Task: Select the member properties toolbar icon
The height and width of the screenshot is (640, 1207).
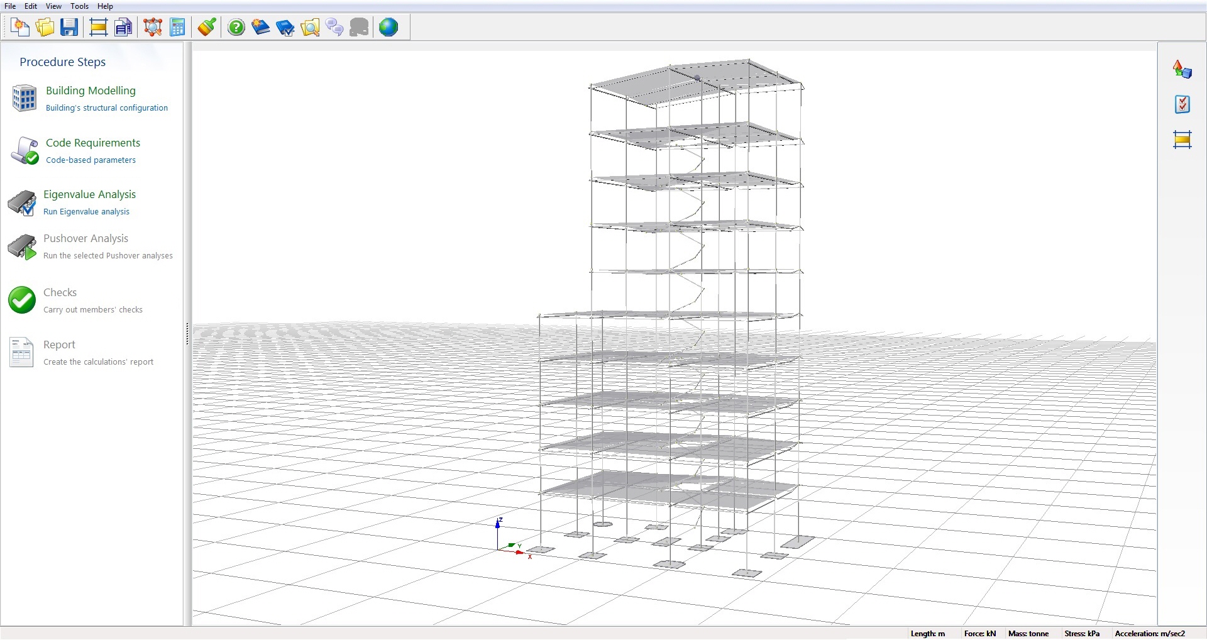Action: coord(99,27)
